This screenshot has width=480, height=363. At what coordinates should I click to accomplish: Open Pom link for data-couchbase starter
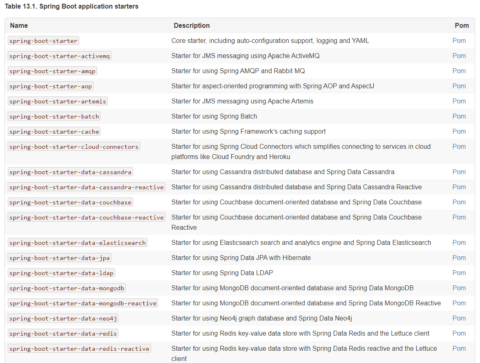point(459,202)
